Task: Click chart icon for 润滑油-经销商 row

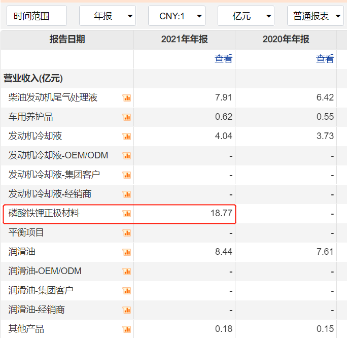Action: pos(127,310)
